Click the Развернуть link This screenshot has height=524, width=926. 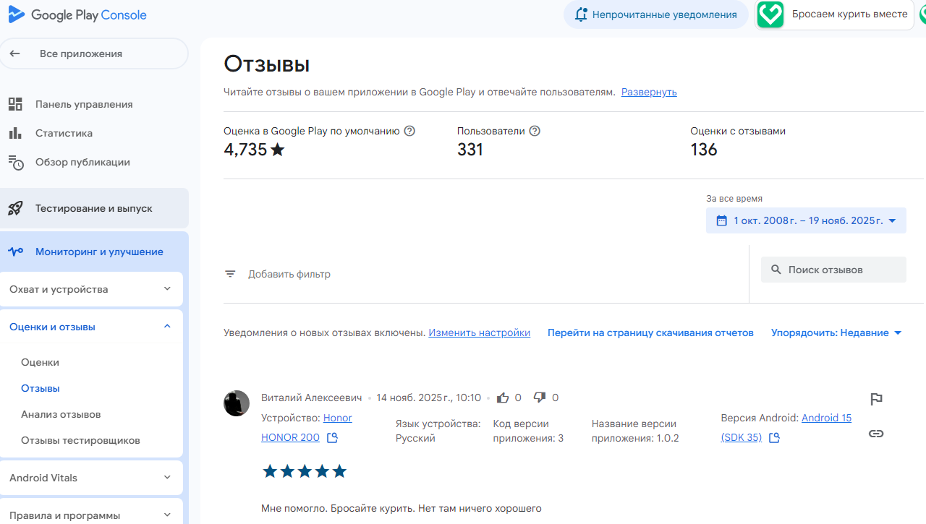click(x=649, y=92)
